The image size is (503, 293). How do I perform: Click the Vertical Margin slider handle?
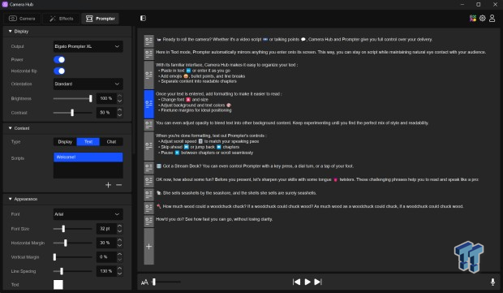54,257
